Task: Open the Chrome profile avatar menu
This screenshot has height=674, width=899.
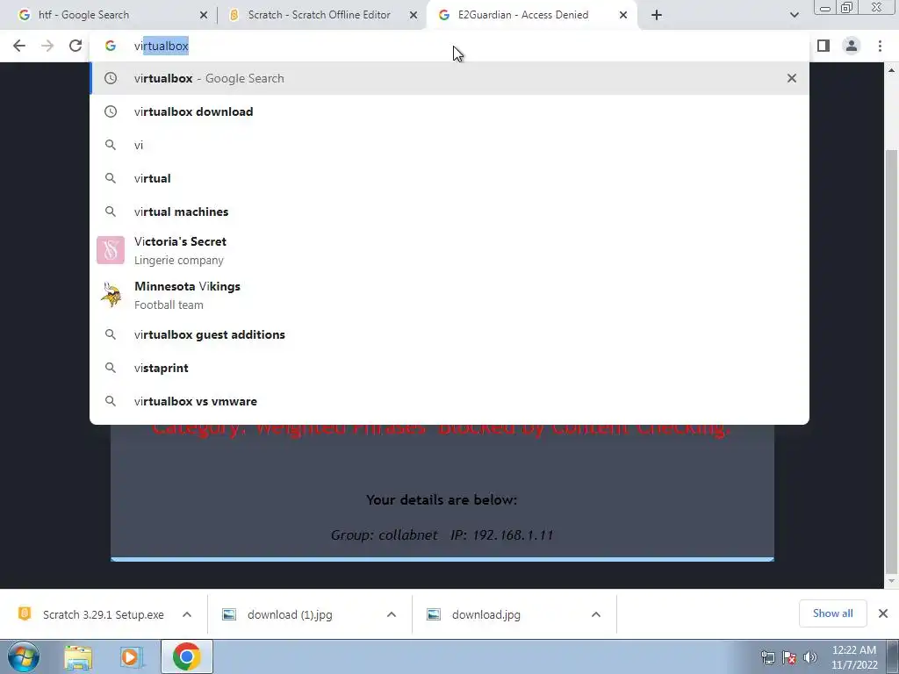Action: (852, 46)
